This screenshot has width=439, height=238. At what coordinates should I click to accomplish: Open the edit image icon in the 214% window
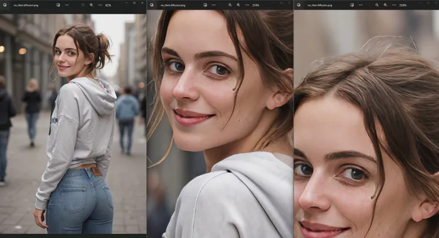tap(205, 5)
